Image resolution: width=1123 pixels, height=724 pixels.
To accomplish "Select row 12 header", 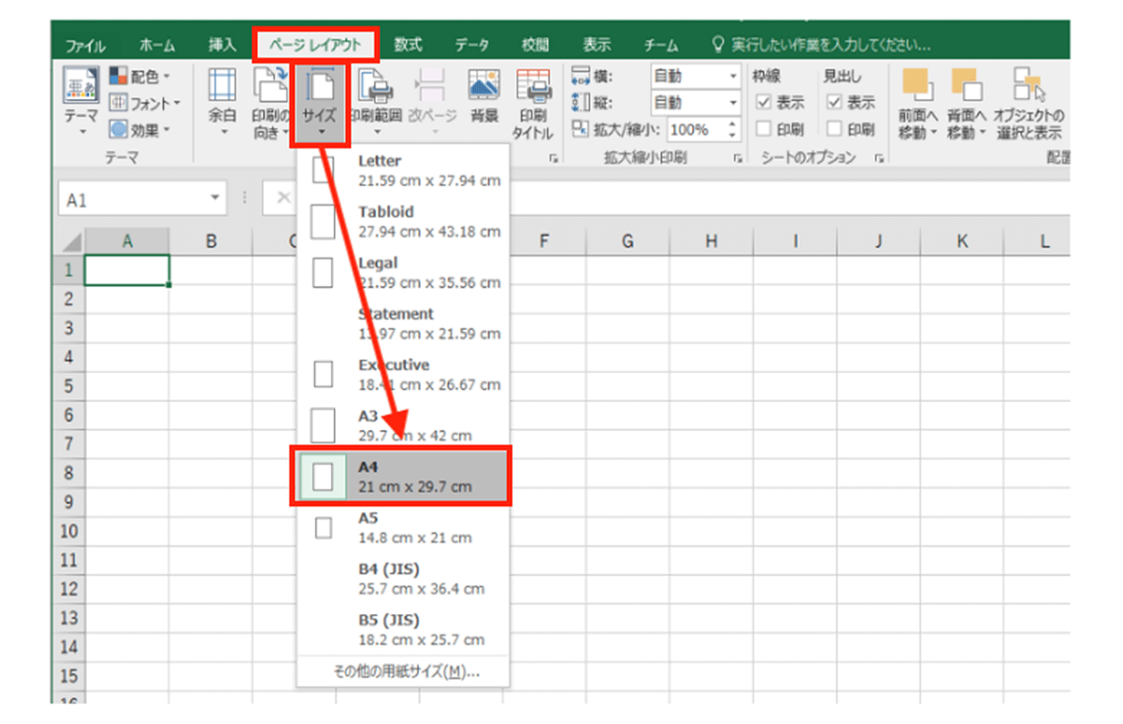I will coord(69,589).
